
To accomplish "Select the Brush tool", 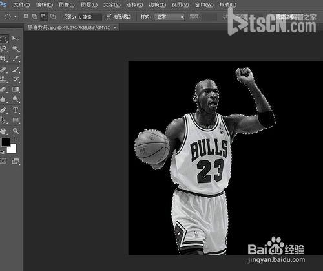I will 16,69.
